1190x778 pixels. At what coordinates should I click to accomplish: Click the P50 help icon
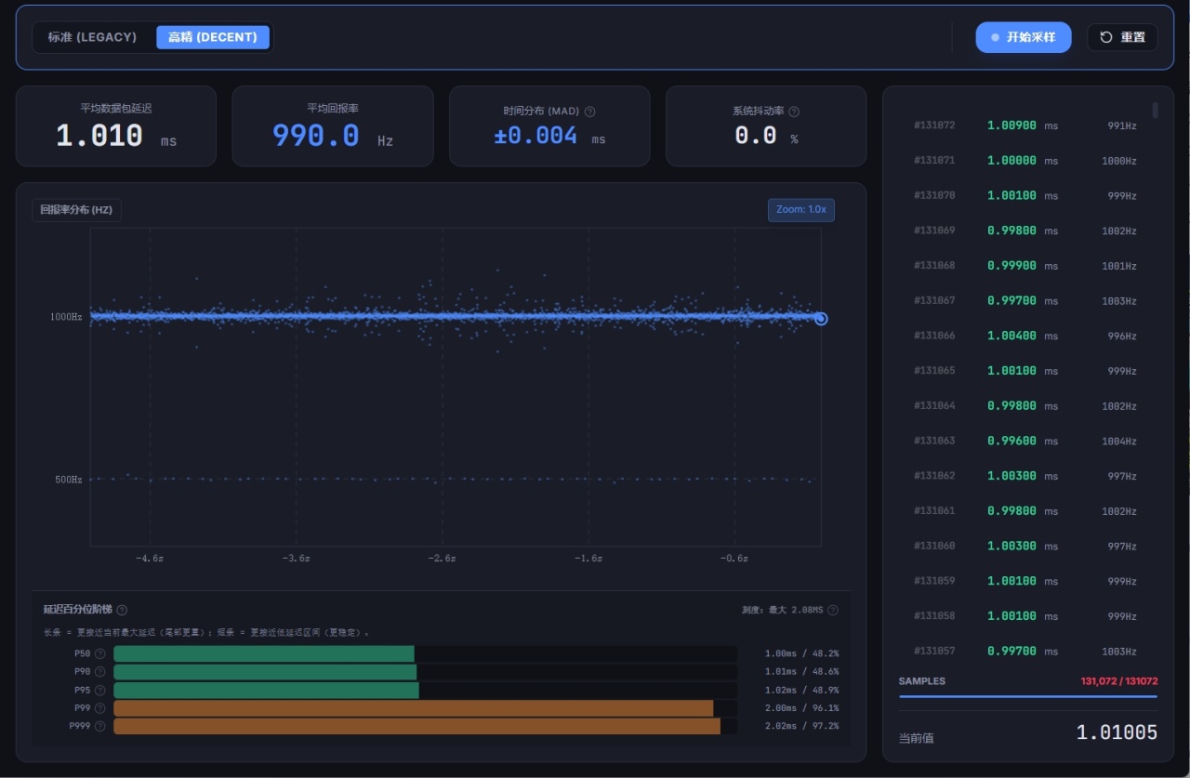pyautogui.click(x=100, y=653)
